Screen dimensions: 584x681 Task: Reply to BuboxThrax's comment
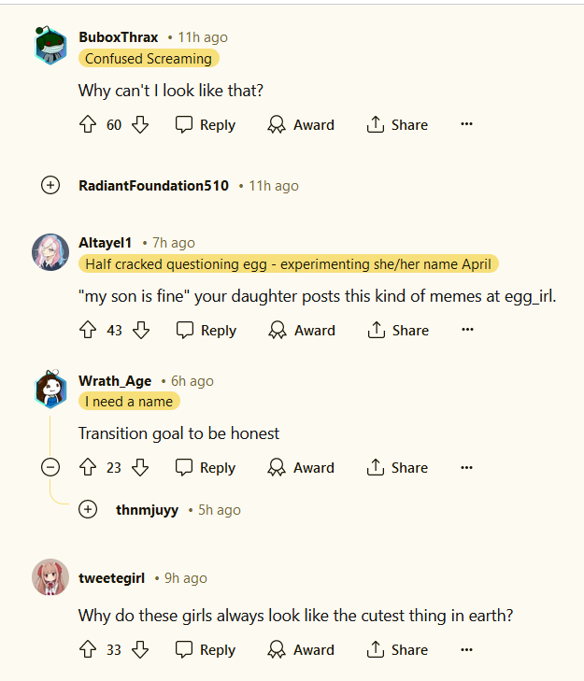[206, 125]
